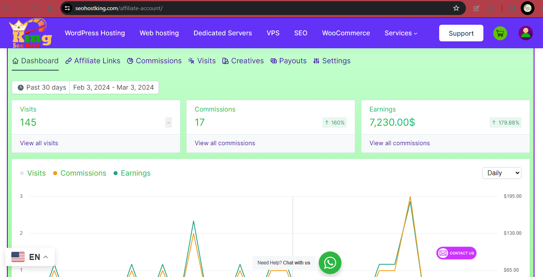Open the Dashboard tab

[x=35, y=61]
